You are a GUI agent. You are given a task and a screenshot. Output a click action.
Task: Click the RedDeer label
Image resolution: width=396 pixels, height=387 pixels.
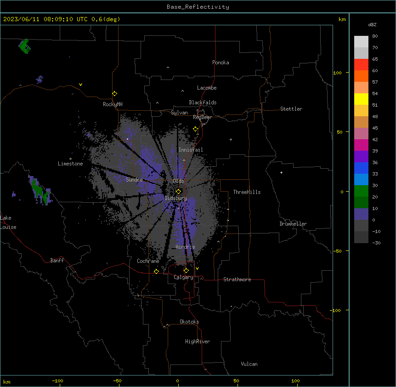tap(202, 117)
